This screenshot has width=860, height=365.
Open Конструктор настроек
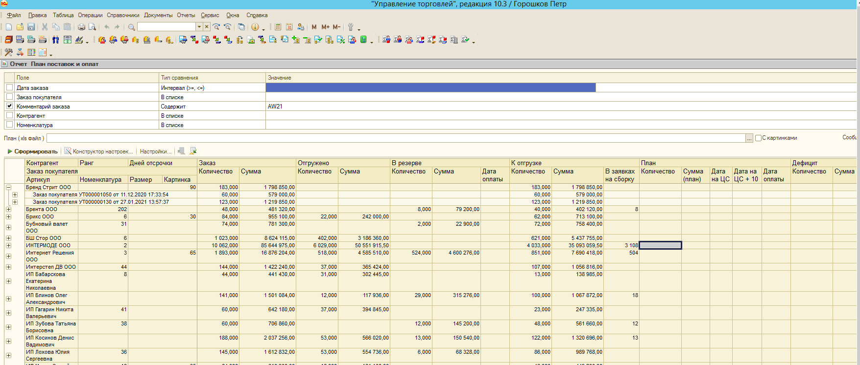99,151
